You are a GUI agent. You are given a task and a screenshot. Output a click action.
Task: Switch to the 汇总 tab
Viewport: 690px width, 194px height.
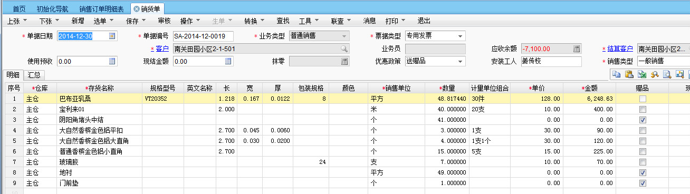(x=34, y=74)
